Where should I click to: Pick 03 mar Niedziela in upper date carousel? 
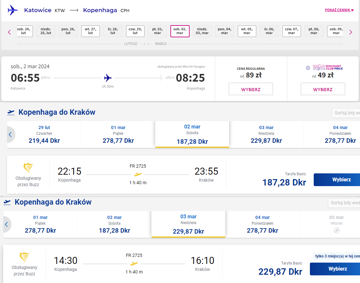266,134
